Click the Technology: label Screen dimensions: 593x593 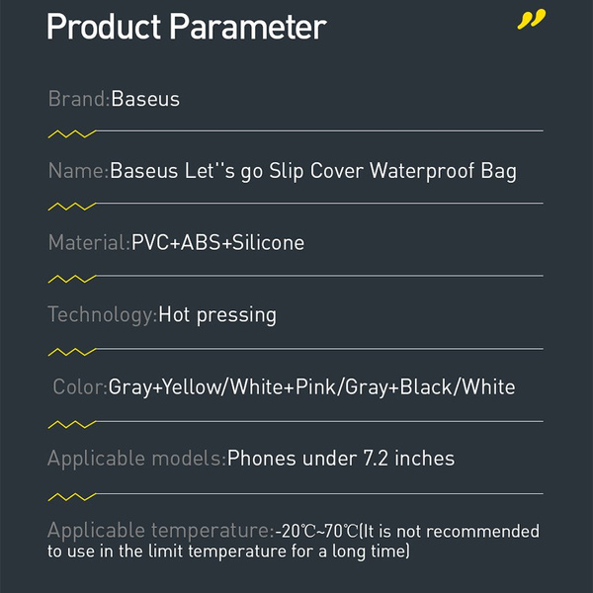coord(103,315)
